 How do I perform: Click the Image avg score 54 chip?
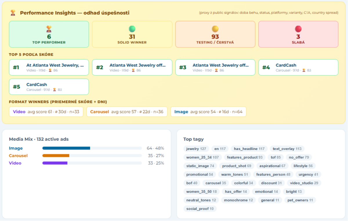[x=208, y=112]
